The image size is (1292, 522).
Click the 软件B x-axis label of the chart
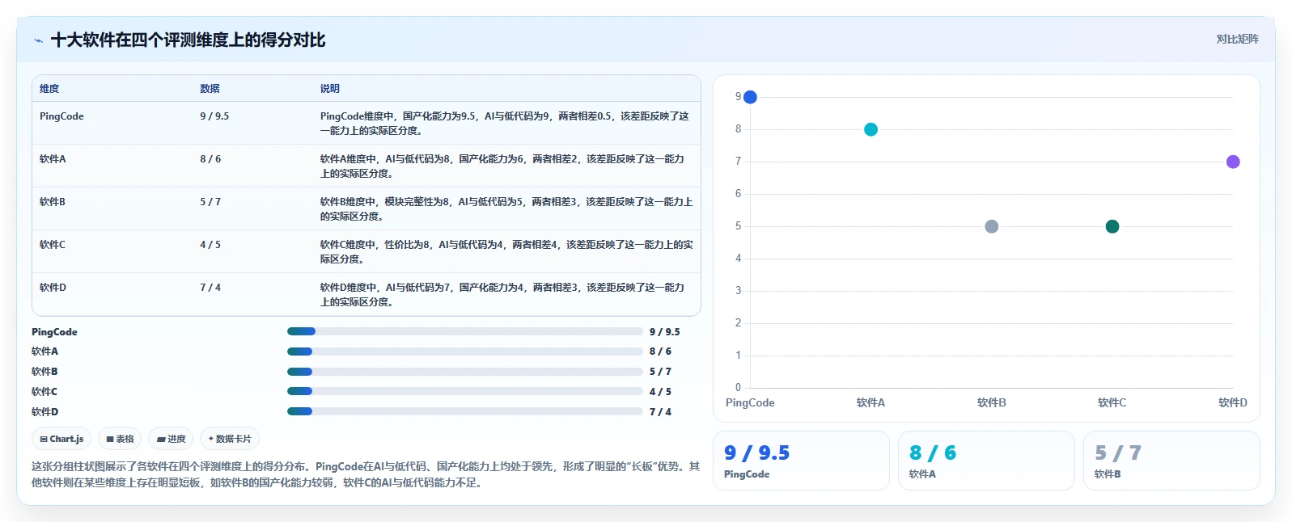pyautogui.click(x=991, y=402)
